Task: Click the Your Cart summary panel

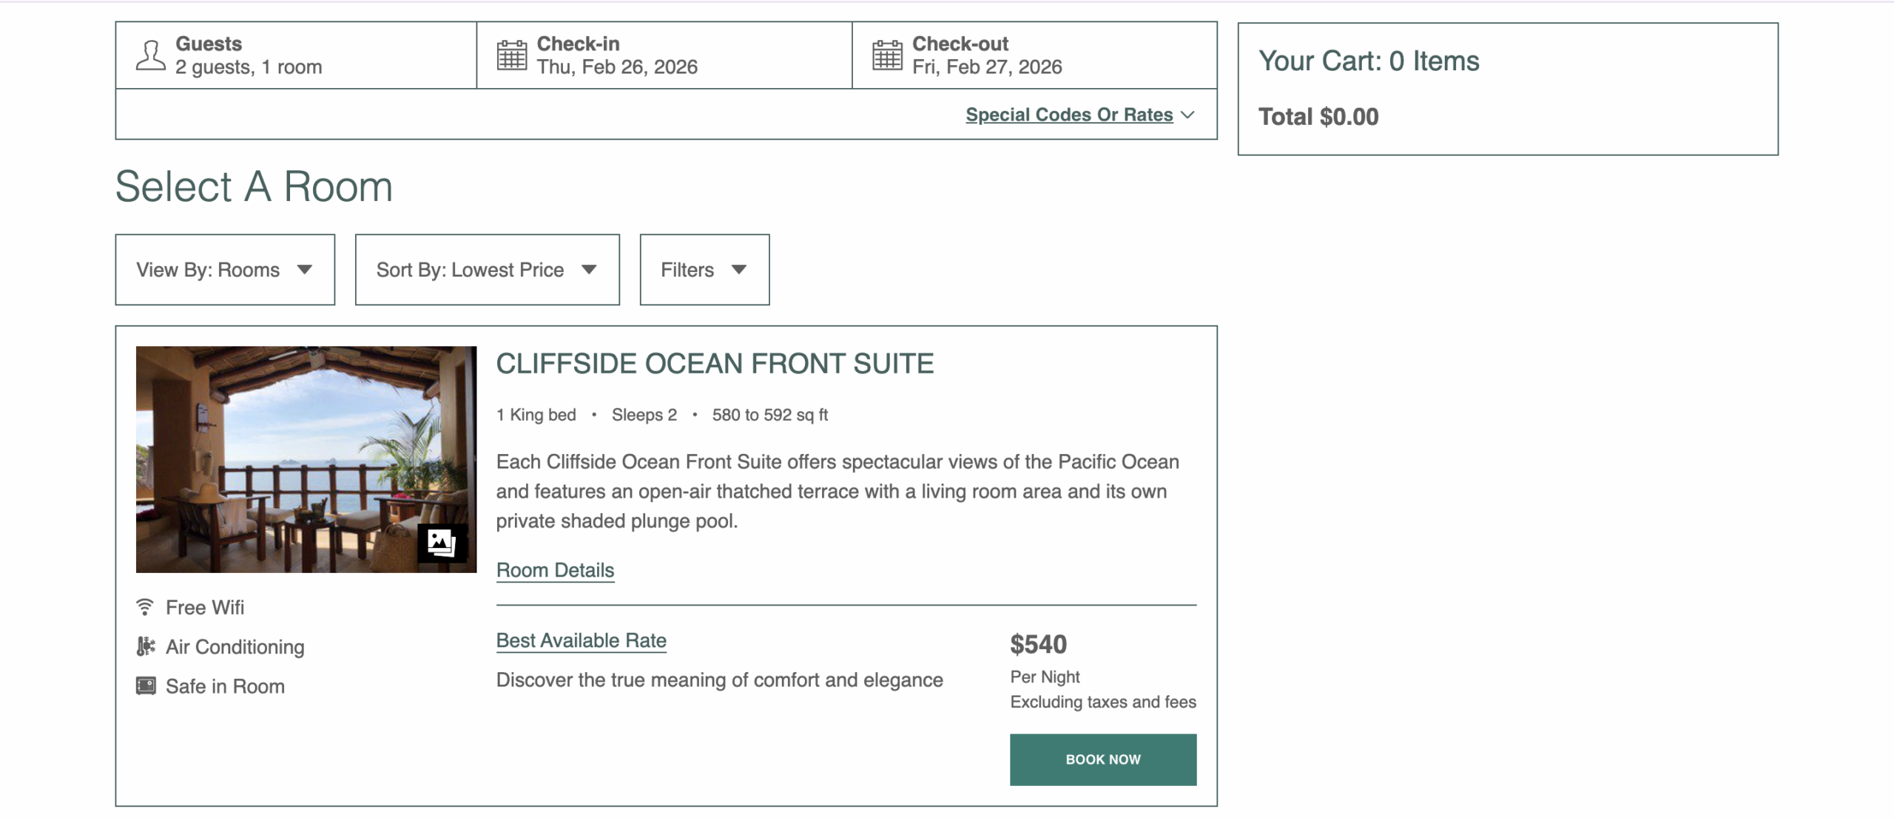Action: pos(1507,89)
